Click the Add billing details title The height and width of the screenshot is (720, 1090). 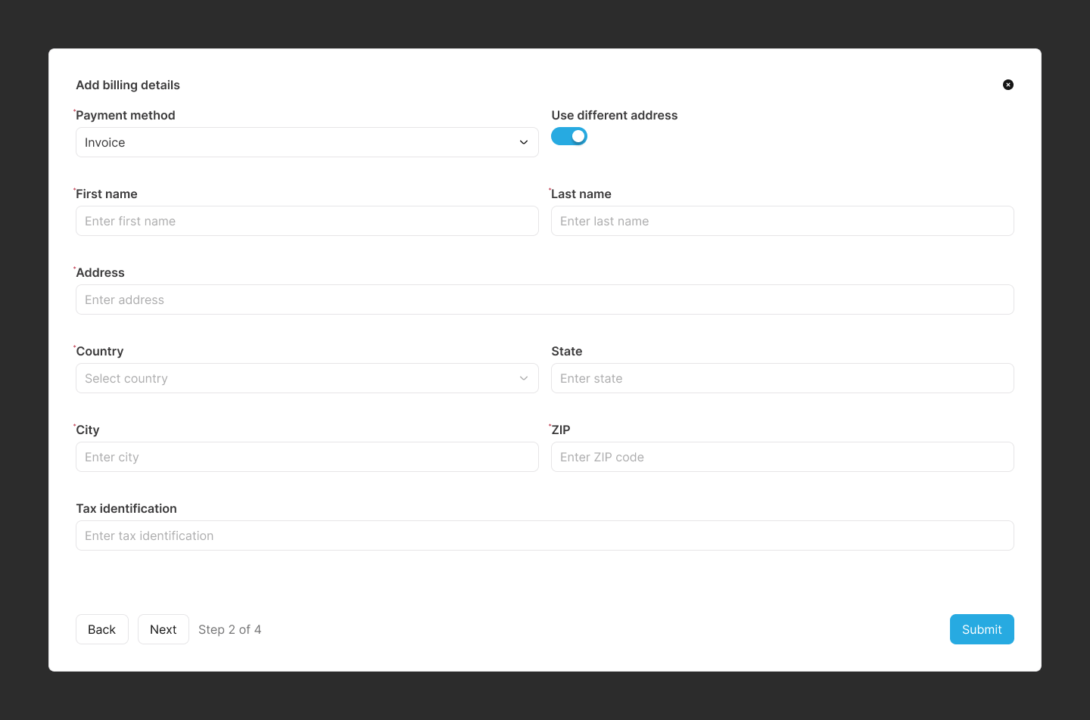coord(127,85)
